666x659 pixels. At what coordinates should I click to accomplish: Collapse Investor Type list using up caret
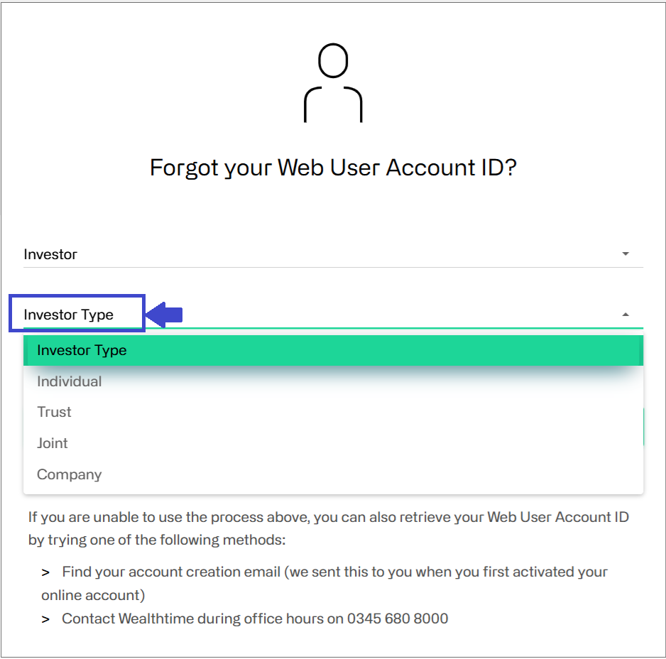coord(626,315)
